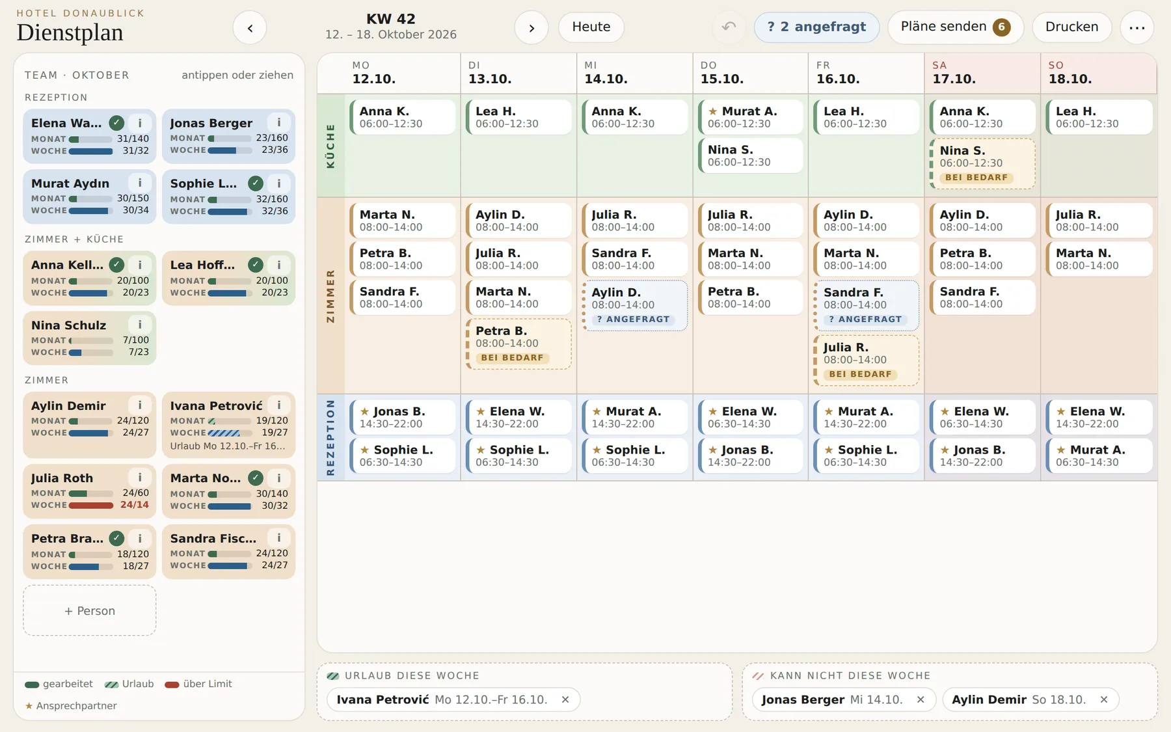This screenshot has height=732, width=1171.
Task: Click Pläne senden button
Action: pyautogui.click(x=955, y=27)
